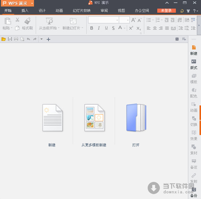Click the increase indent icon
The width and height of the screenshot is (201, 199).
tap(173, 20)
